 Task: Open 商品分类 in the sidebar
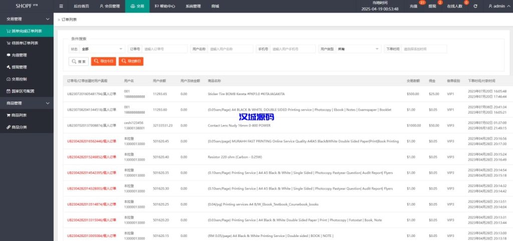pos(19,127)
